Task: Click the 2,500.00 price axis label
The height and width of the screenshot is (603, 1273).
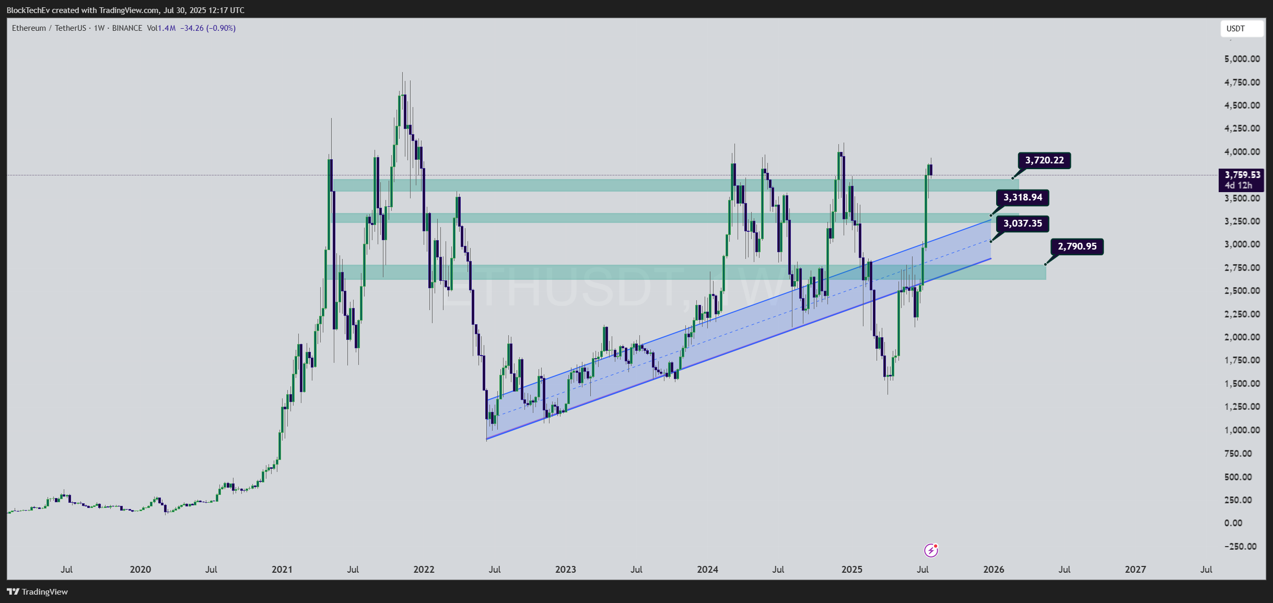Action: point(1242,291)
